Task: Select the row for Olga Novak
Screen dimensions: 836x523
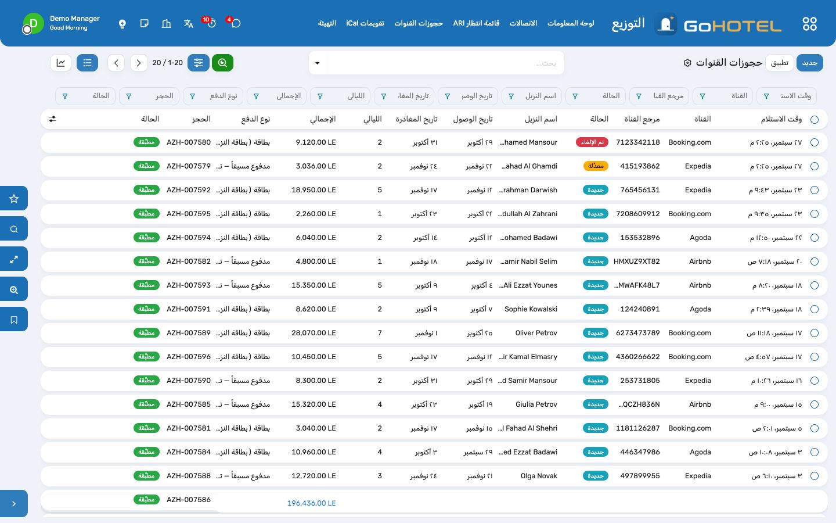Action: pos(815,476)
